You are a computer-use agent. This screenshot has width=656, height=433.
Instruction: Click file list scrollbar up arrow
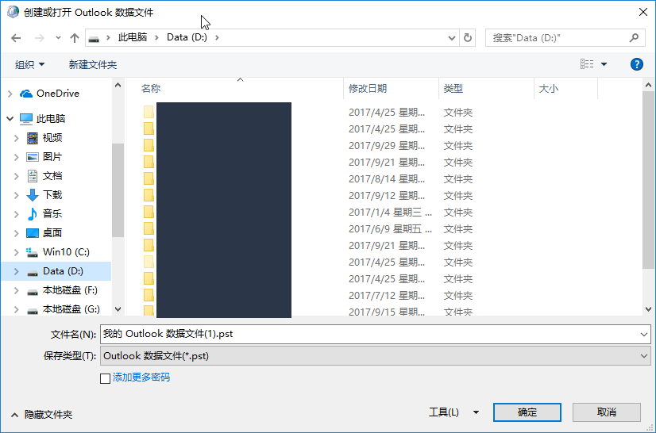(x=649, y=86)
